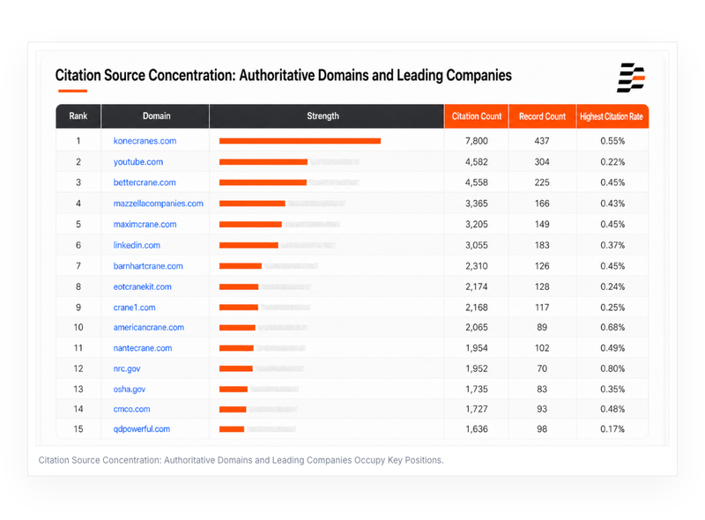
Task: Visit crane1.com link
Action: [134, 308]
